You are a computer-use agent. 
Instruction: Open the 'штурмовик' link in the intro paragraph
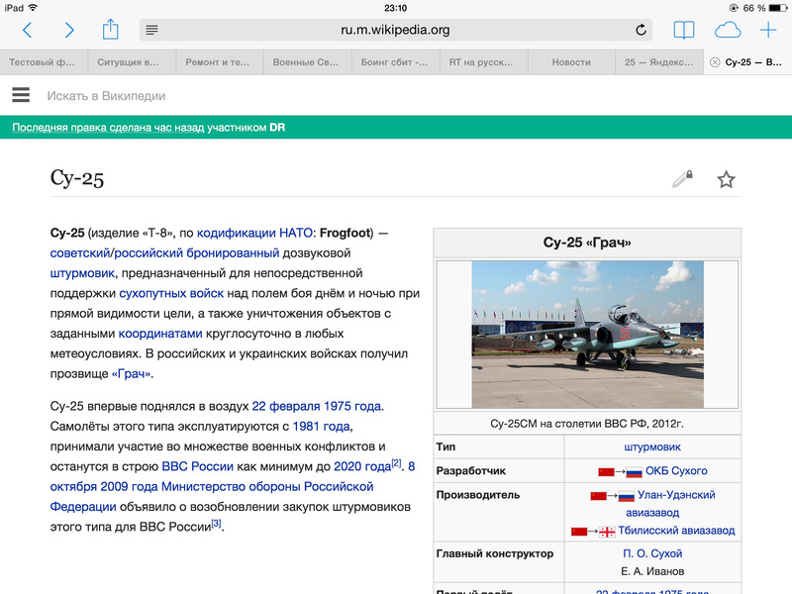click(82, 273)
